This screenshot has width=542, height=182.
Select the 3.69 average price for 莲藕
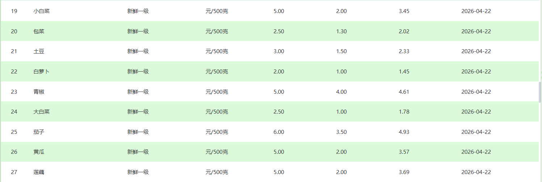(x=404, y=172)
